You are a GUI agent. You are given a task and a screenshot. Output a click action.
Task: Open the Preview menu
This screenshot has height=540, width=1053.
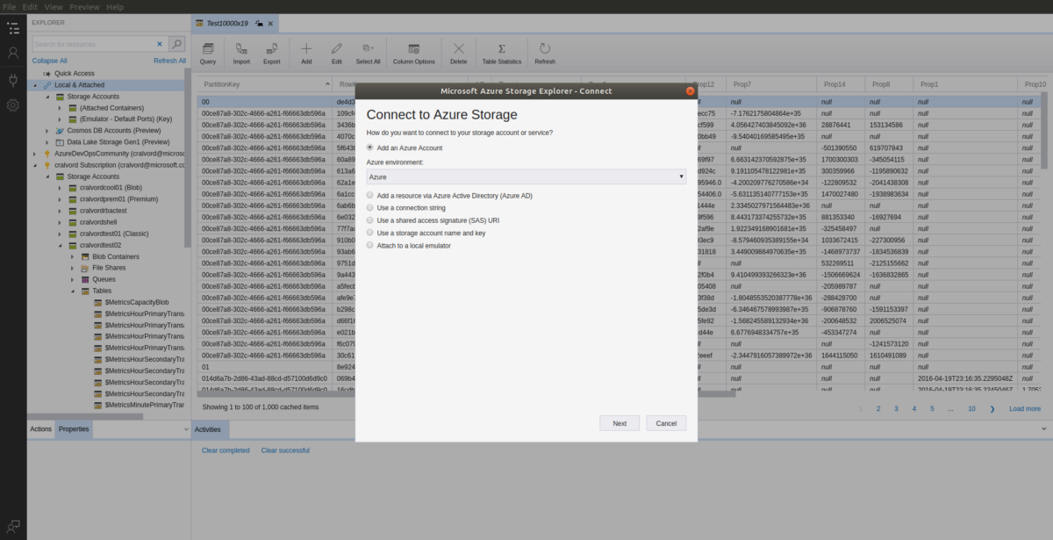(84, 6)
